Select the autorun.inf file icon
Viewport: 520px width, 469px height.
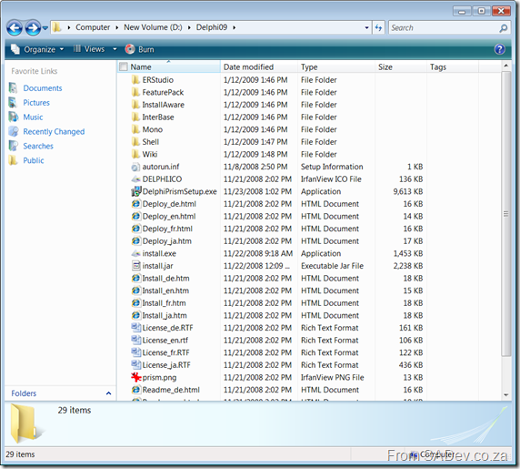[135, 167]
